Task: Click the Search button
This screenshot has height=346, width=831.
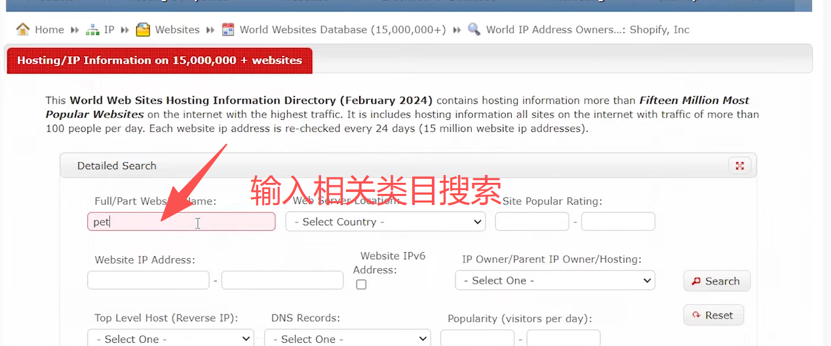Action: 717,281
